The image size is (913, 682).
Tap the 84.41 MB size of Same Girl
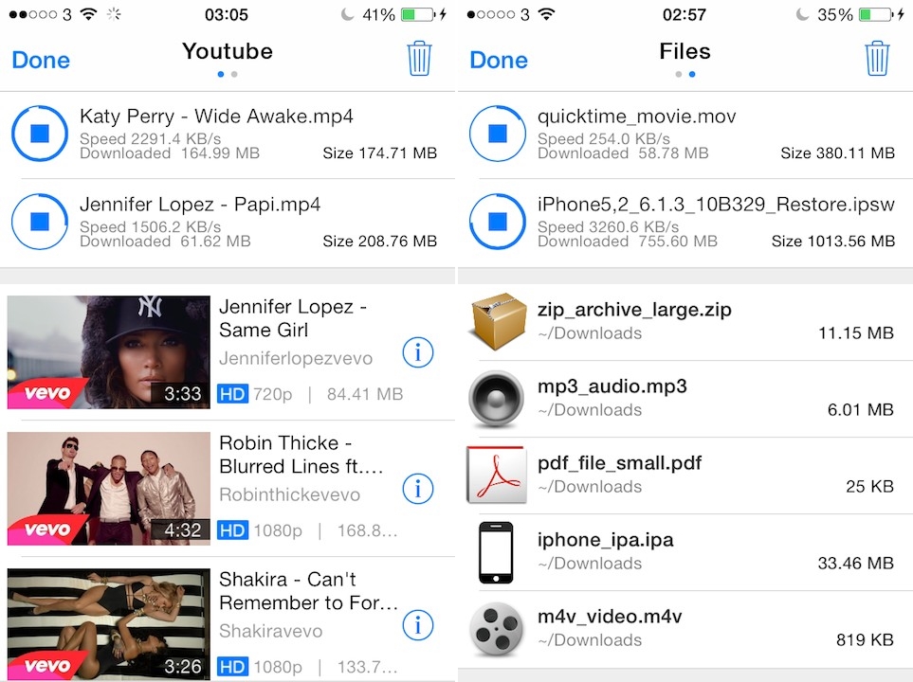click(x=365, y=394)
